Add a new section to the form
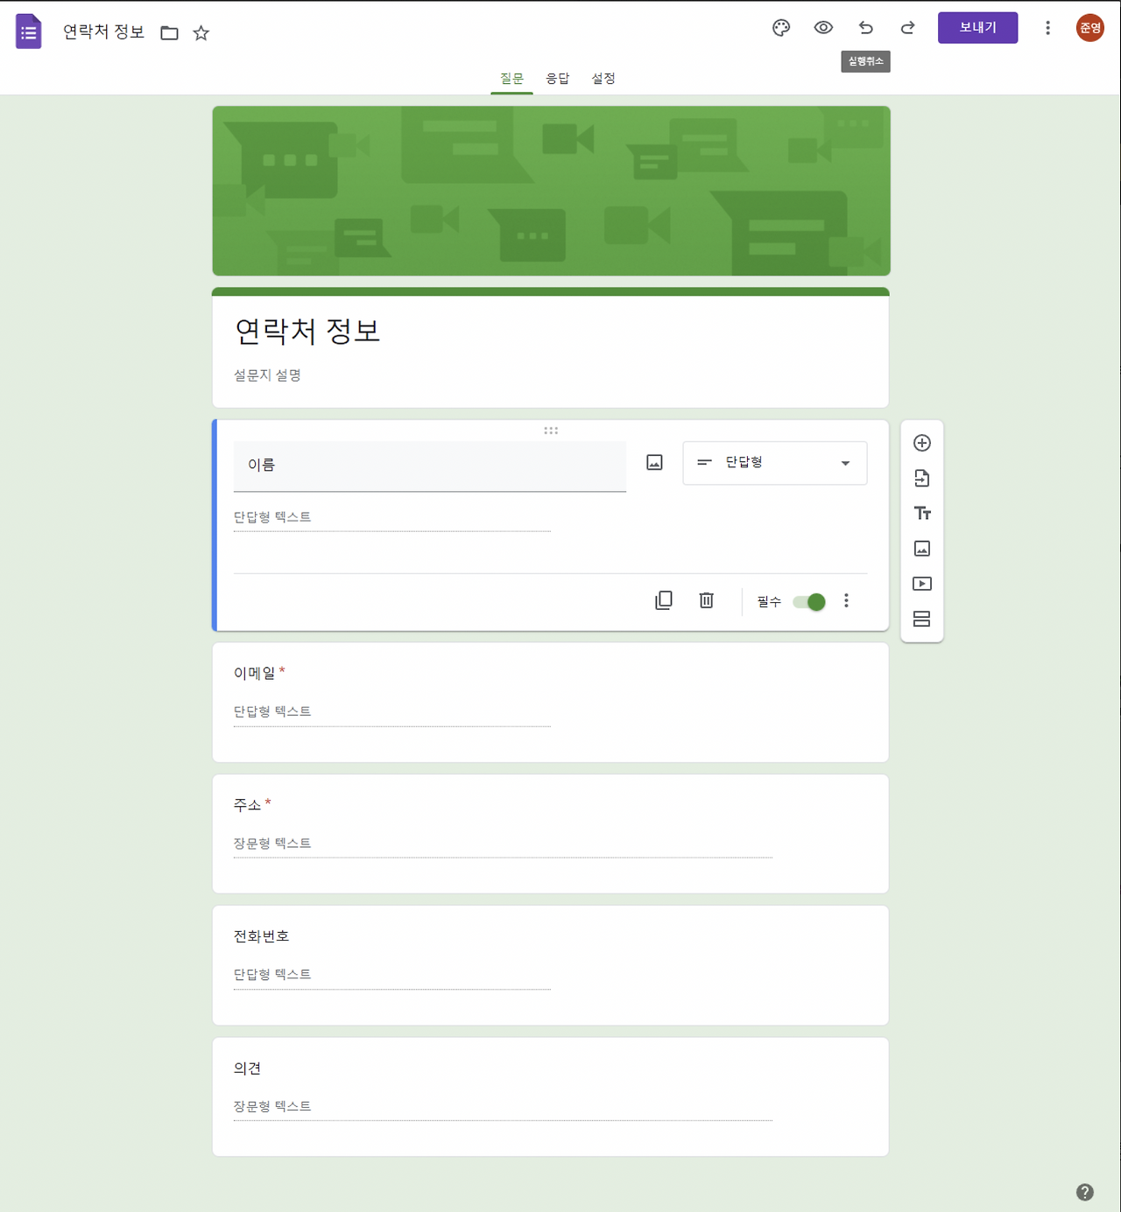1121x1212 pixels. (x=921, y=619)
